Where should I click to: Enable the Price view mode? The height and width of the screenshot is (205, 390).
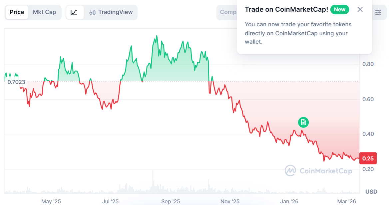point(17,12)
